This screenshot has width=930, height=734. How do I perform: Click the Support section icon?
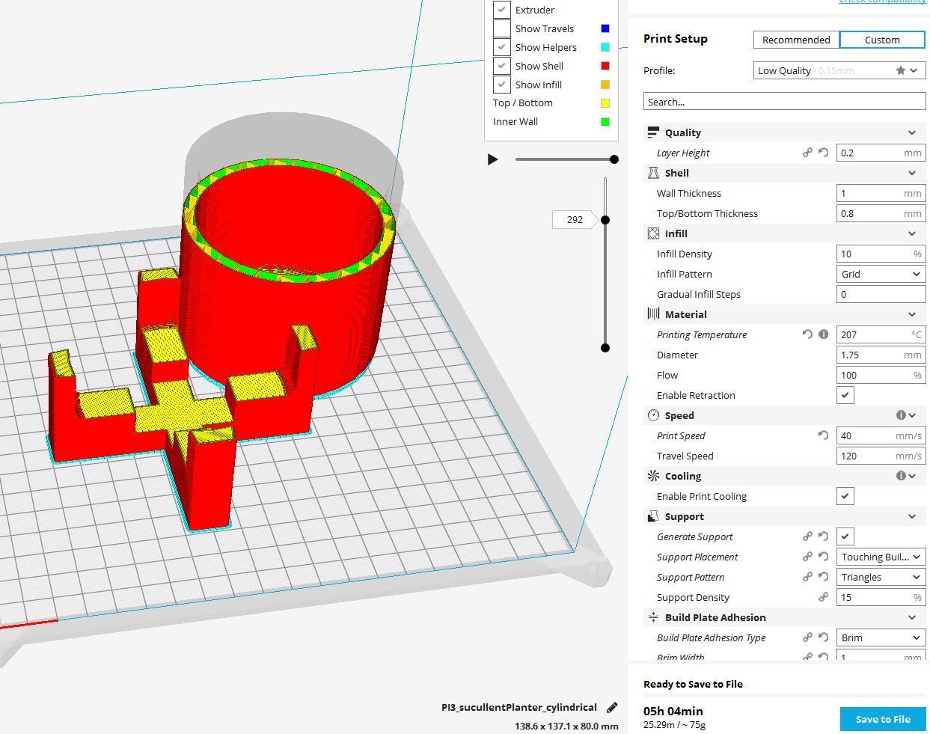coord(653,516)
